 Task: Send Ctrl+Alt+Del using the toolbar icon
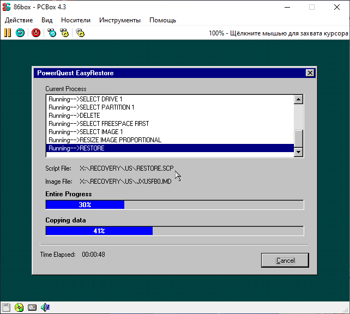[x=52, y=33]
